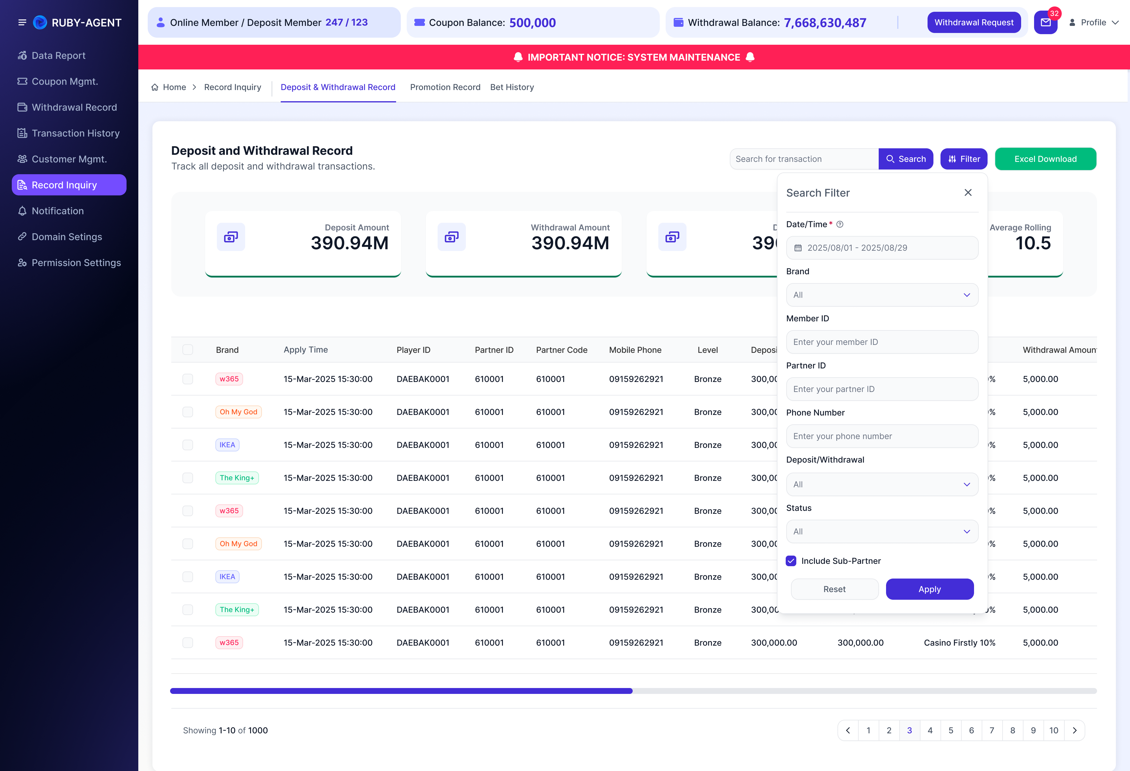The width and height of the screenshot is (1130, 771).
Task: Open the Date/Time range picker
Action: (882, 247)
